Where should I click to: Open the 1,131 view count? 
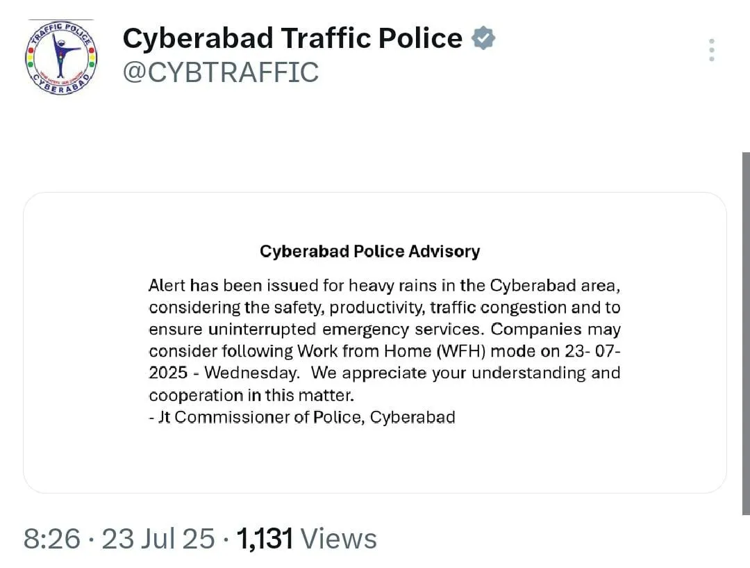coord(265,539)
